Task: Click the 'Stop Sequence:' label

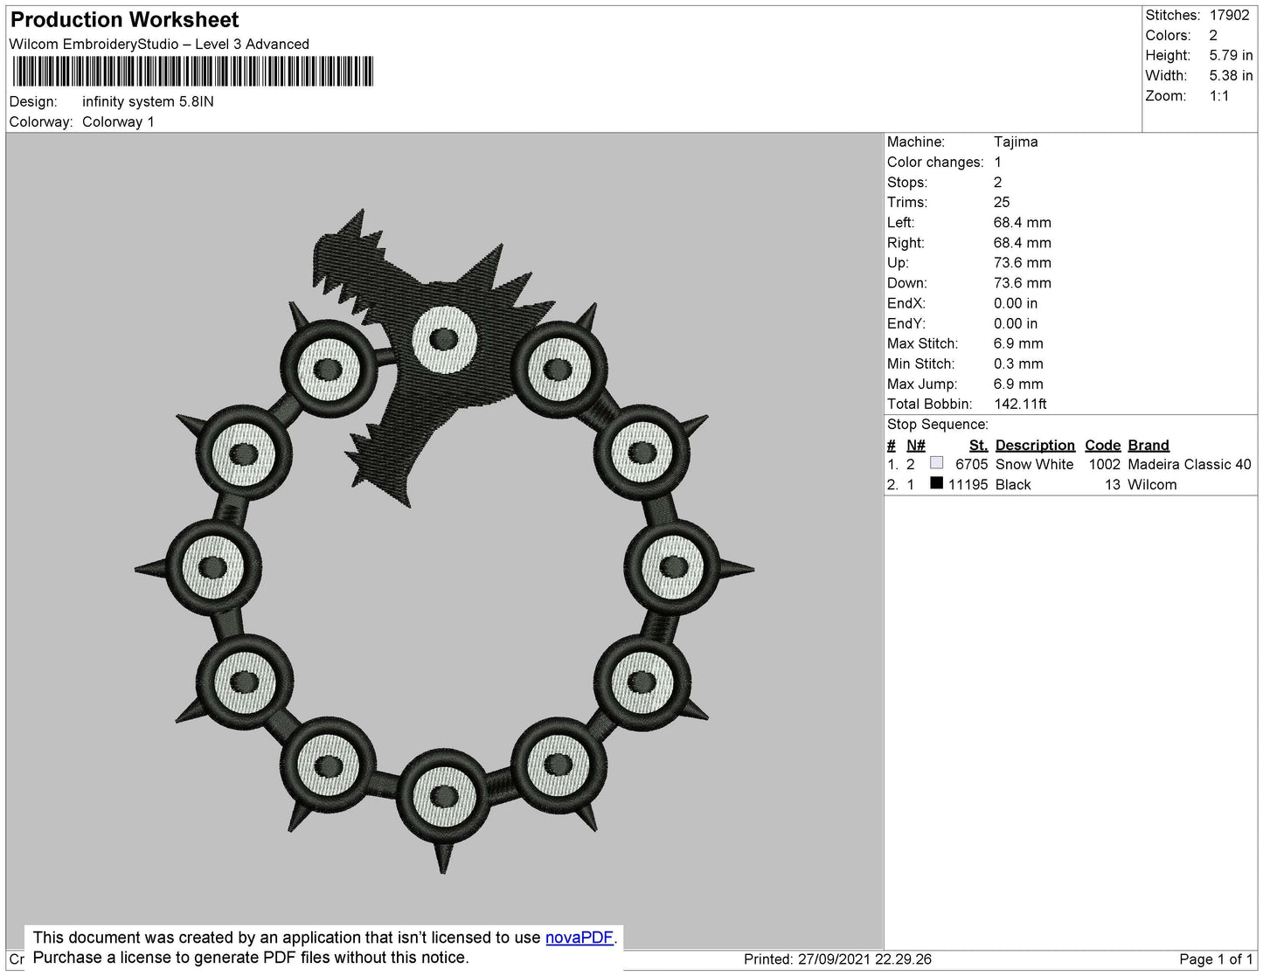Action: point(938,425)
